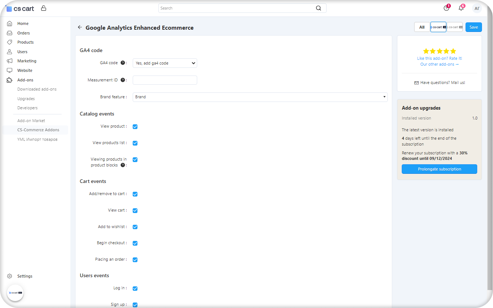This screenshot has width=493, height=308.
Task: Click the Home house icon in sidebar
Action: pyautogui.click(x=10, y=23)
